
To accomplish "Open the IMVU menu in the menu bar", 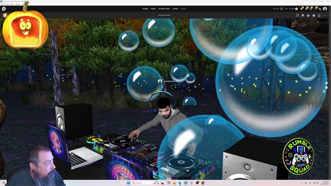I will 3,4.
